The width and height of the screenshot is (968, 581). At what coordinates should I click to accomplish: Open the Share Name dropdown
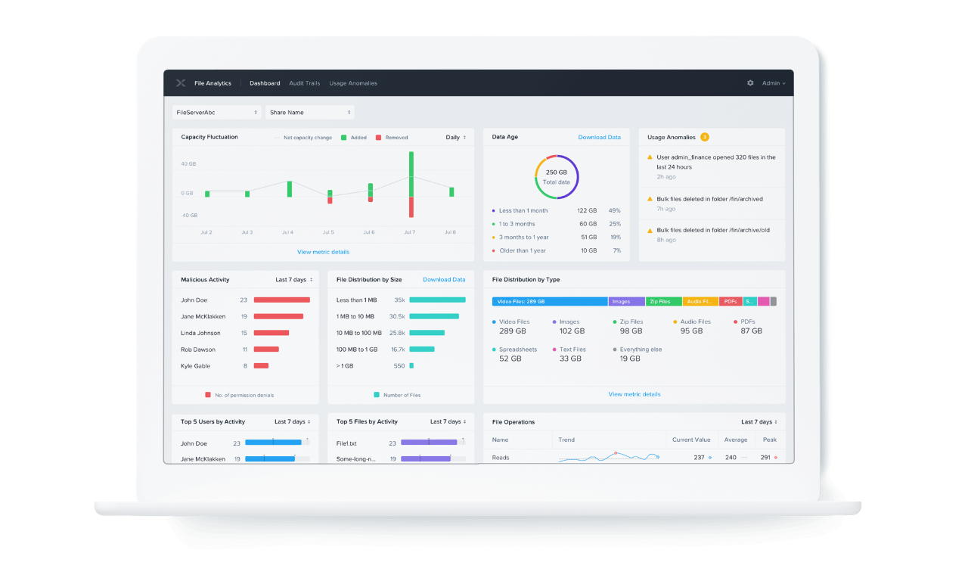point(309,112)
